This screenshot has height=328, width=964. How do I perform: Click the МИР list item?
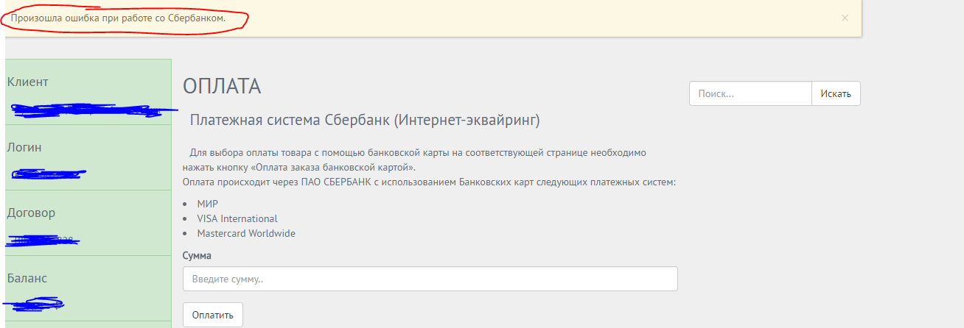point(207,204)
